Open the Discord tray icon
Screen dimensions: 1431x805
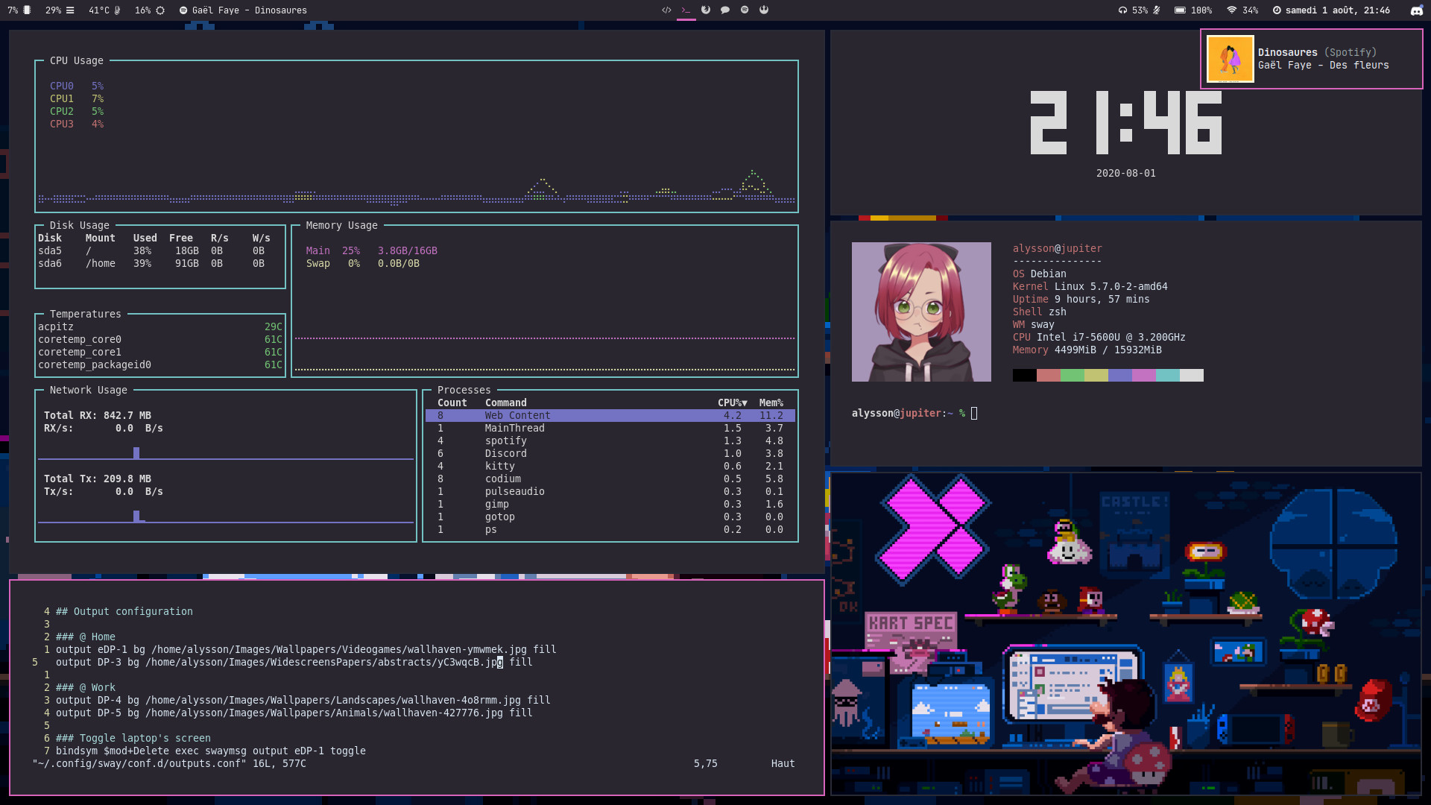(x=1416, y=10)
